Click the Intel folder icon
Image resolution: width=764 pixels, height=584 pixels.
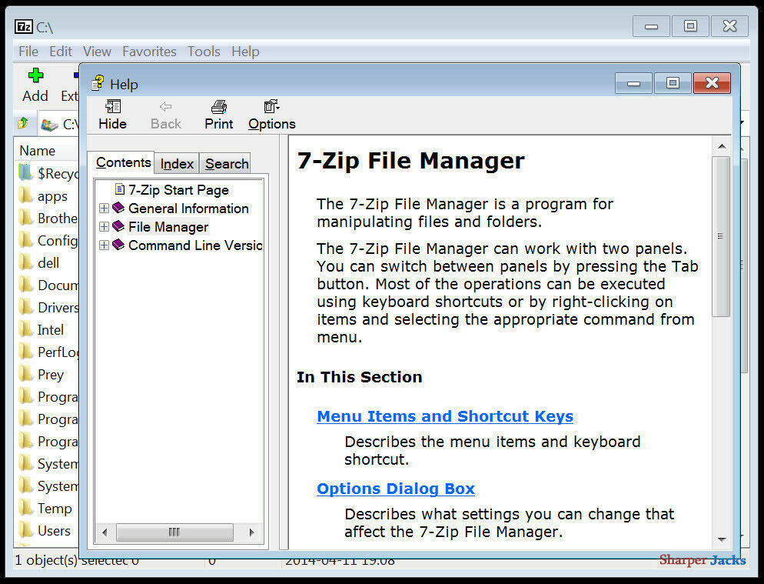tap(25, 329)
